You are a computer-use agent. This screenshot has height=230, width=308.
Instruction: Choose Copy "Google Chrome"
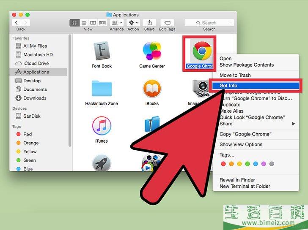pyautogui.click(x=256, y=134)
